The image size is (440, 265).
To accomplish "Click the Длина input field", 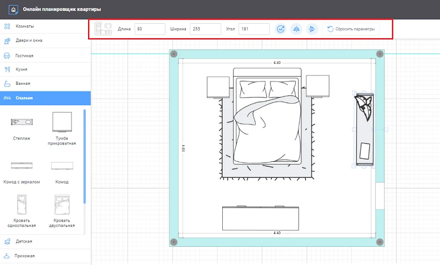I will 150,29.
